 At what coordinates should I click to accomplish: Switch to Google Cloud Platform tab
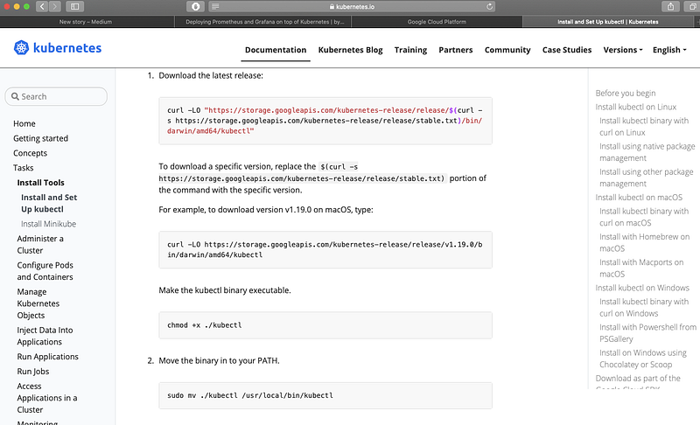click(437, 21)
